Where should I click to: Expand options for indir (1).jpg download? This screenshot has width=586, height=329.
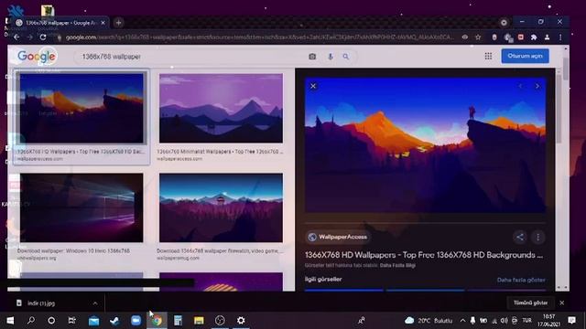[x=95, y=303]
